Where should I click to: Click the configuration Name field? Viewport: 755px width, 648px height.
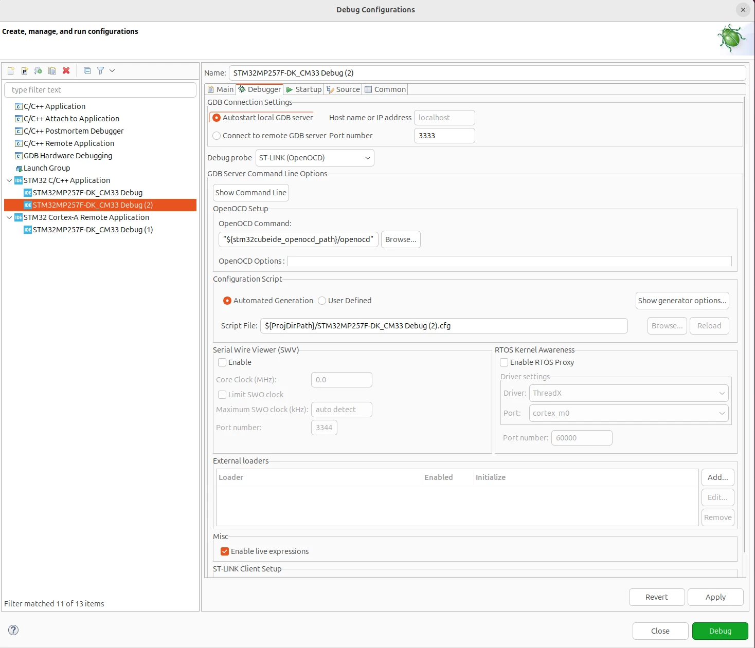(x=487, y=73)
